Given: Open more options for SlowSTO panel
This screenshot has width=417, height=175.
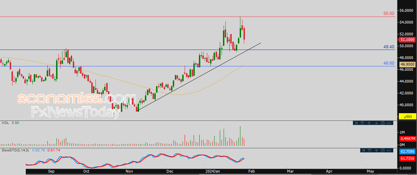Looking at the screenshot, I should point(389,150).
